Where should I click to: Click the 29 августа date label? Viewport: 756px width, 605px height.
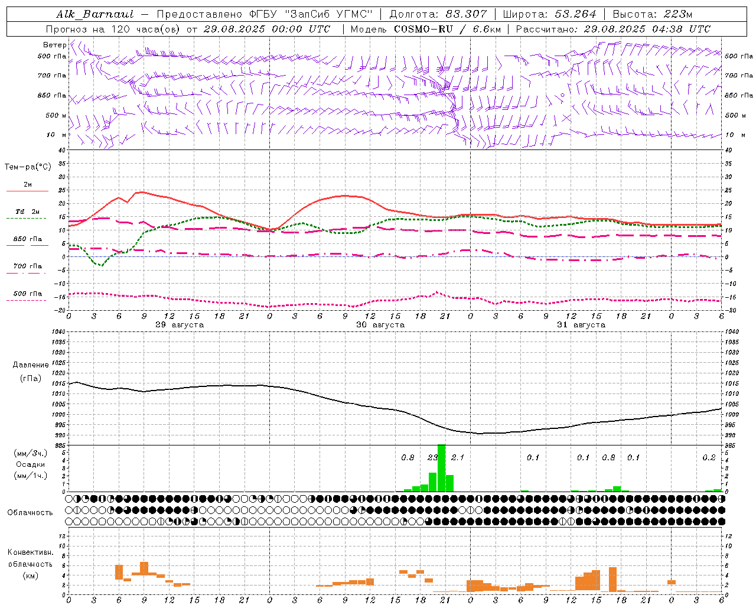coord(180,325)
